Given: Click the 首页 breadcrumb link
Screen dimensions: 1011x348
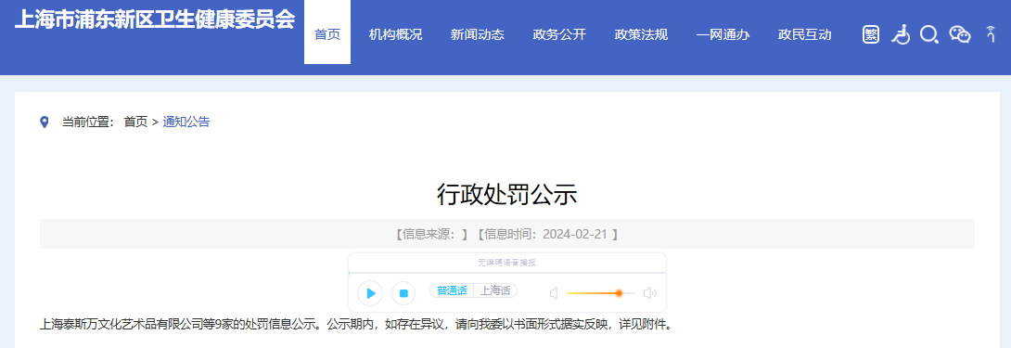Looking at the screenshot, I should click(x=135, y=122).
